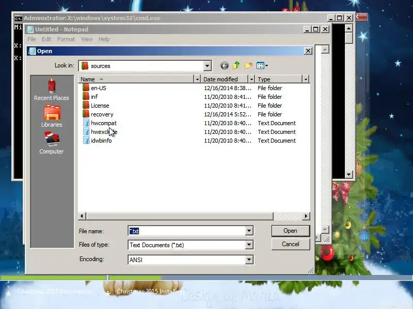Image resolution: width=413 pixels, height=309 pixels.
Task: Click File folder type of en-US row
Action: tap(270, 88)
